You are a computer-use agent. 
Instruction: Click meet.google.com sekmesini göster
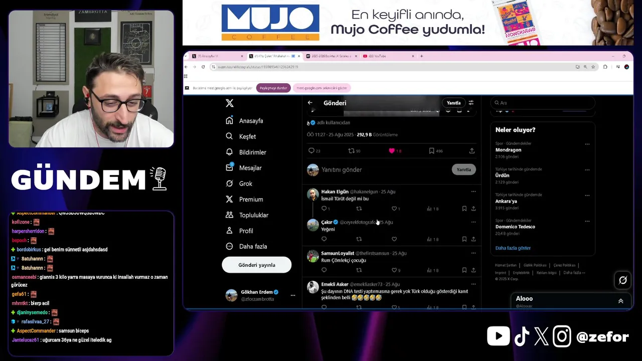322,88
